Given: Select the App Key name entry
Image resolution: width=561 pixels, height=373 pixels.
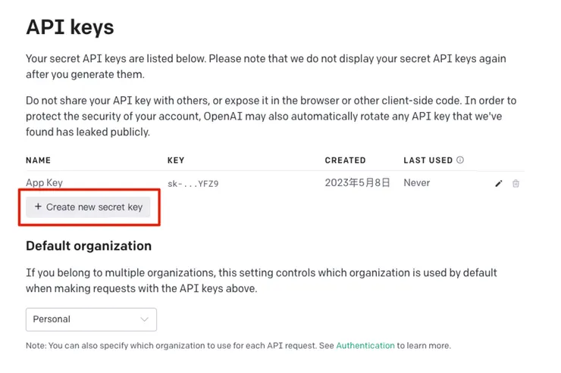Looking at the screenshot, I should [45, 183].
